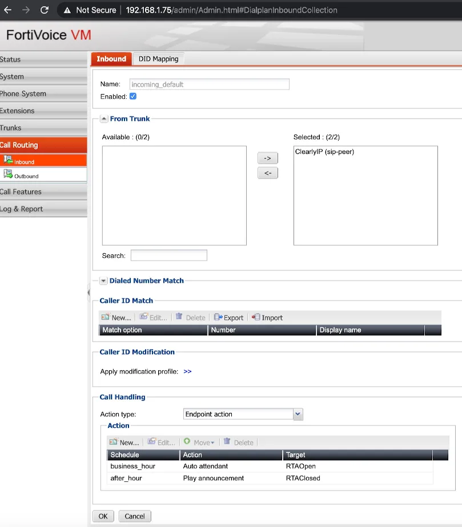Click New icon in the Action toolbar
Viewport: 462px width, 527px height.
tap(114, 441)
